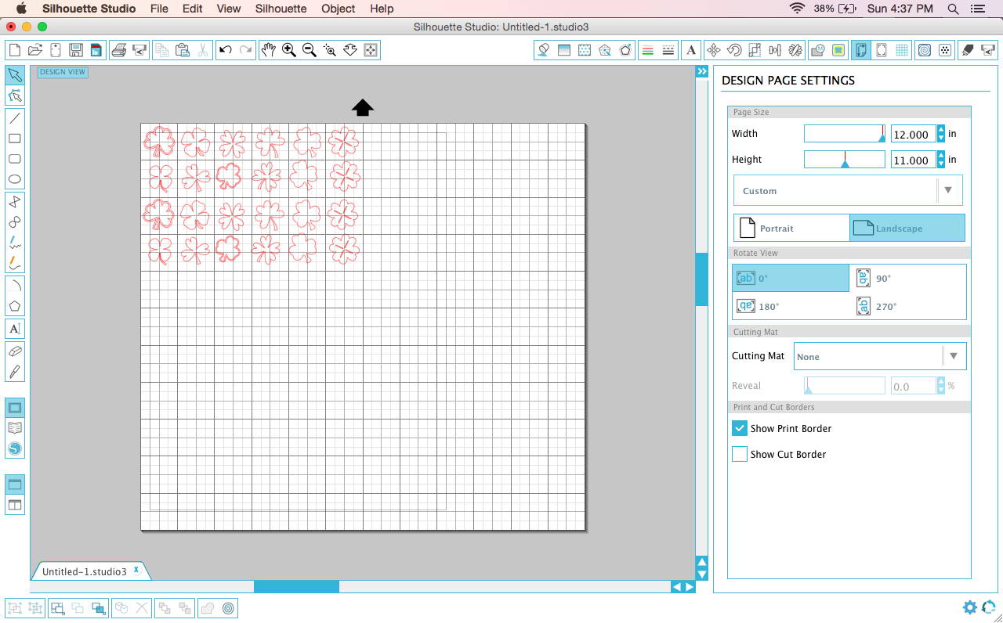1003x623 pixels.
Task: Open the Text Style window
Action: (691, 50)
